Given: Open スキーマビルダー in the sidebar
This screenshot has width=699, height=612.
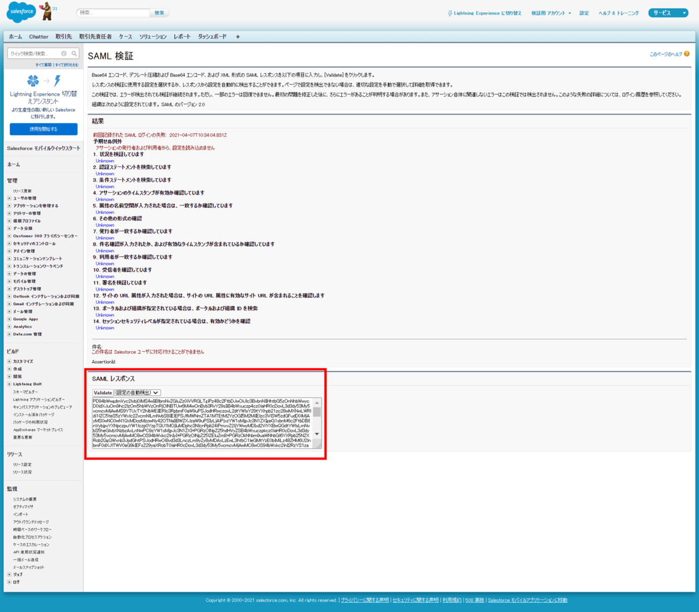Looking at the screenshot, I should [x=25, y=392].
